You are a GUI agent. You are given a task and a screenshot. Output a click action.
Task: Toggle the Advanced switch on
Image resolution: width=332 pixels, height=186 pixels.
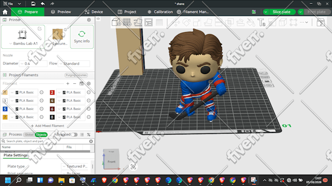click(74, 134)
